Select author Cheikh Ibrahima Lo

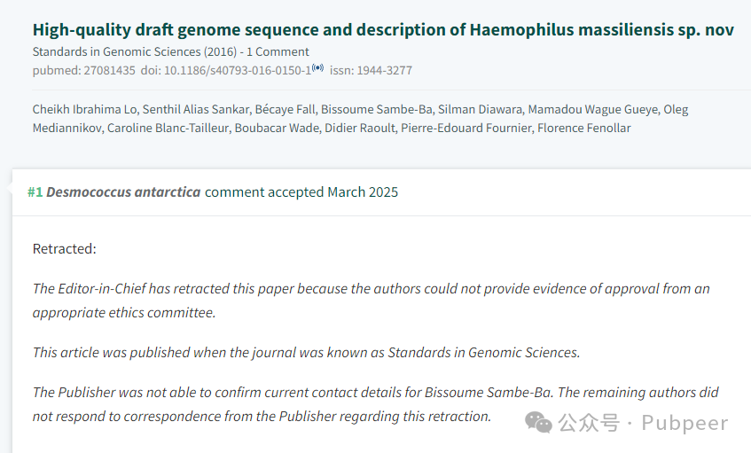(85, 110)
